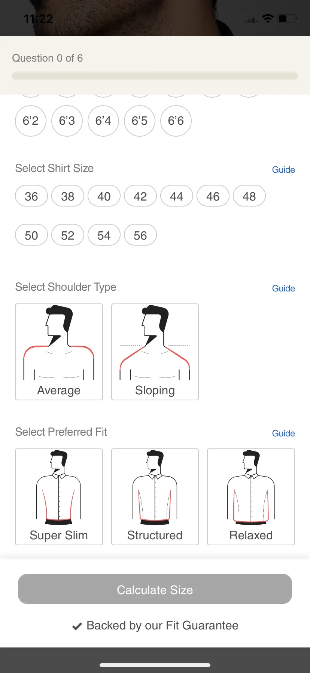Viewport: 310px width, 673px height.
Task: Tap the home indicator bar
Action: (155, 665)
